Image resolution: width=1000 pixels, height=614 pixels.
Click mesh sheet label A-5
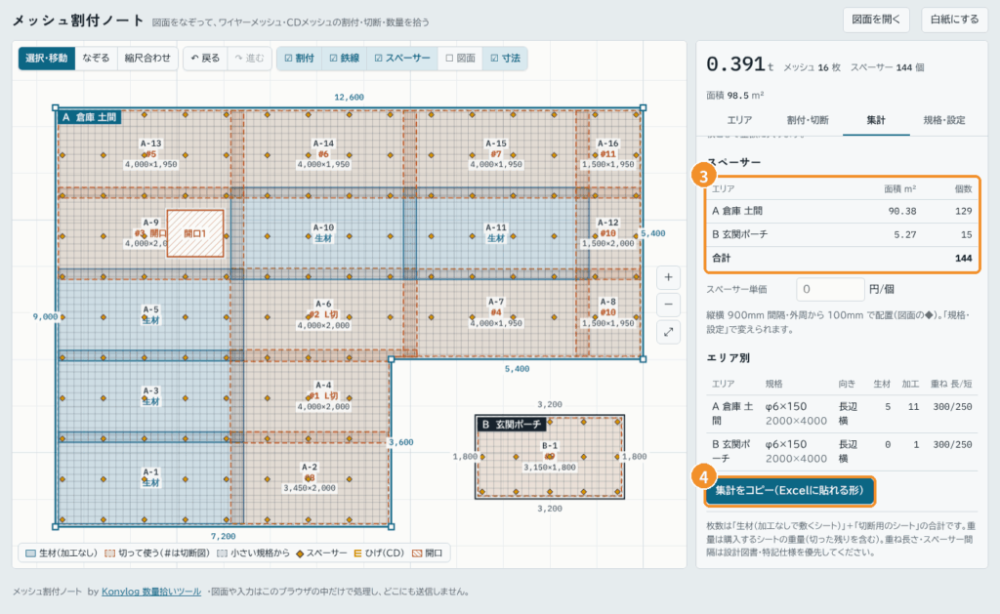[x=150, y=309]
